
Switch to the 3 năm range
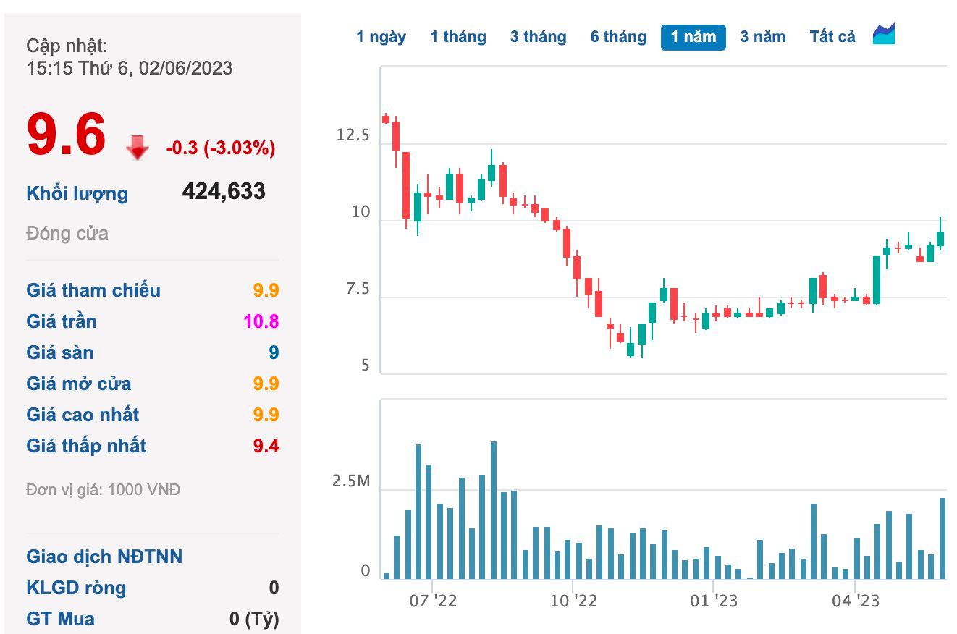click(x=763, y=36)
